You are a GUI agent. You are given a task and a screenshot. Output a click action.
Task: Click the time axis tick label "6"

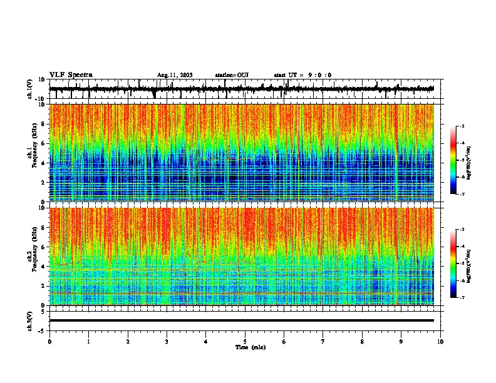(x=284, y=342)
